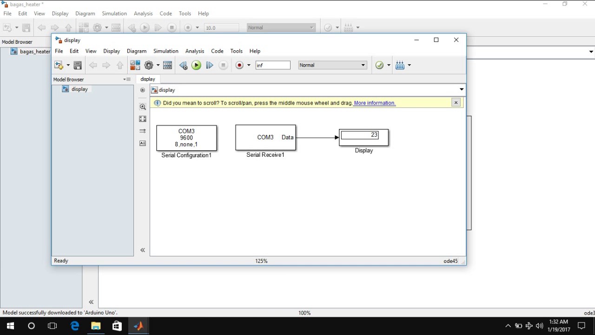Open Model Browser panel options menu
595x335 pixels.
[127, 80]
